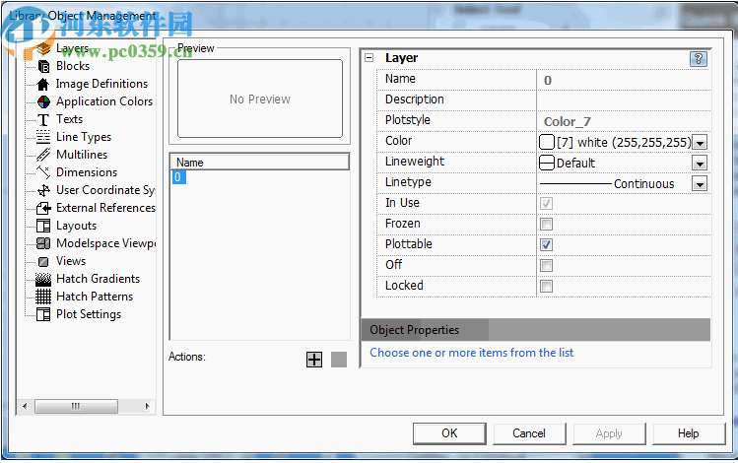Screen dimensions: 738x463
Task: Click the Cancel button
Action: pyautogui.click(x=529, y=433)
